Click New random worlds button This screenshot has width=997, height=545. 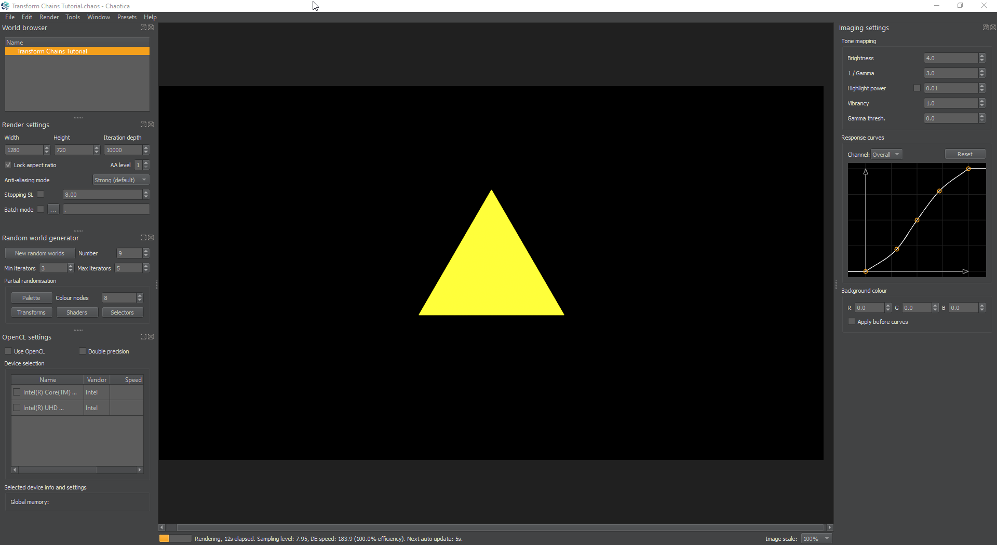tap(40, 253)
